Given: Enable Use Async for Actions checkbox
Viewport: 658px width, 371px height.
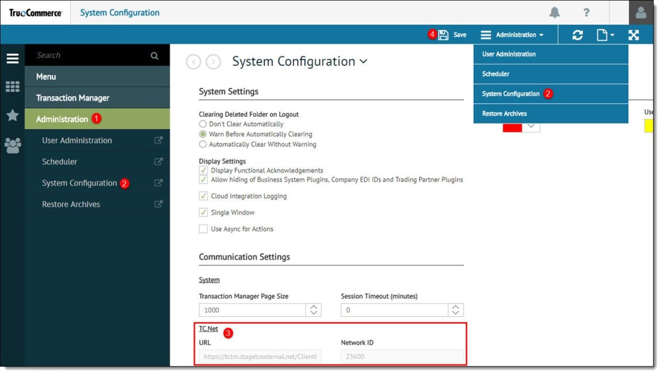Looking at the screenshot, I should pos(203,229).
